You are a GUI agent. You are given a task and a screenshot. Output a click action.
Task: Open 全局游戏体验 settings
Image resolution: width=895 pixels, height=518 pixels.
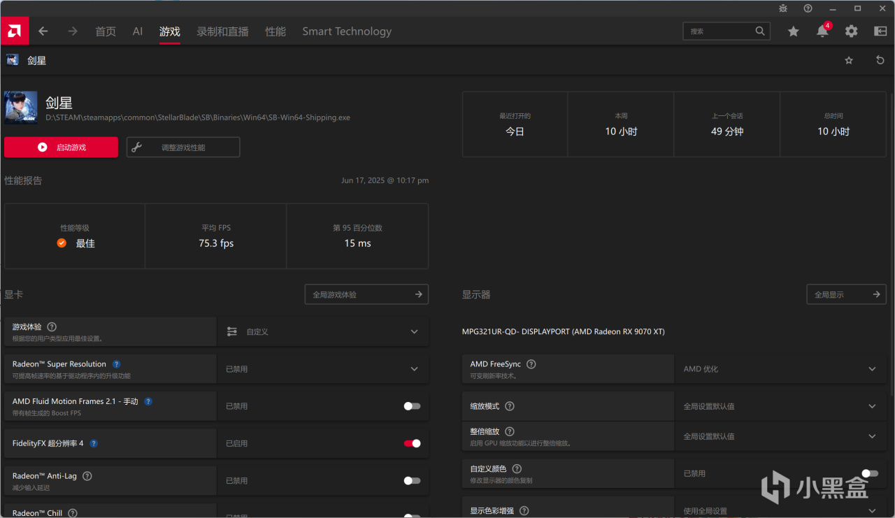pos(366,294)
